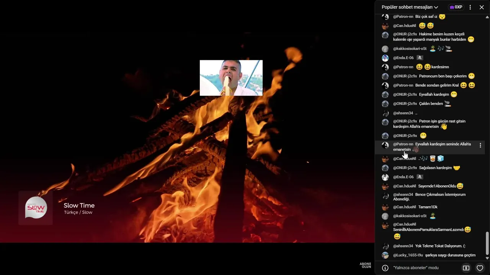Click avatar of Can.hdueNI 'Tamam1Dk' message
This screenshot has height=275, width=490.
click(x=385, y=207)
